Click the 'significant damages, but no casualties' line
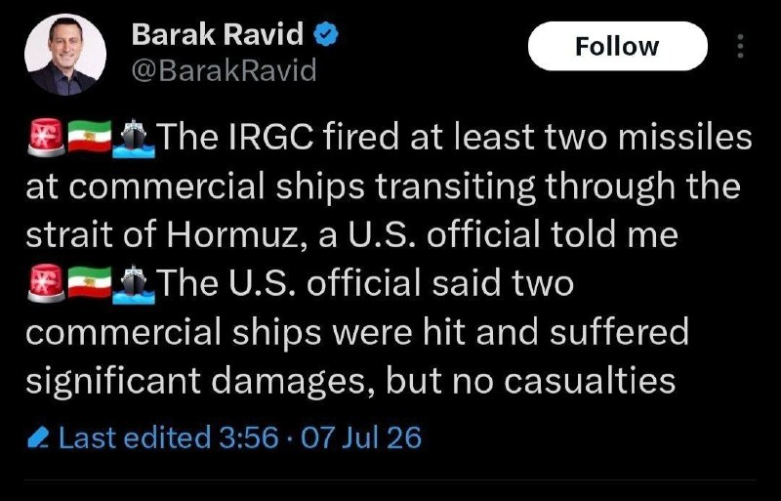This screenshot has width=781, height=501. point(350,381)
